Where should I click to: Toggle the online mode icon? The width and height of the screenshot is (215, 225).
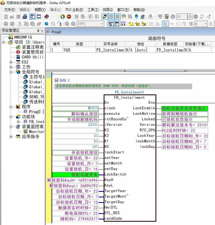(105, 17)
